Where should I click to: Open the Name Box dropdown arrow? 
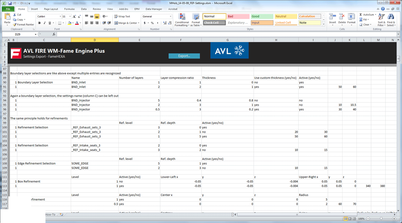coord(36,34)
